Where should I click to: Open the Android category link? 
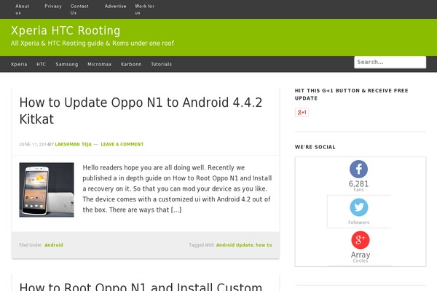54,245
